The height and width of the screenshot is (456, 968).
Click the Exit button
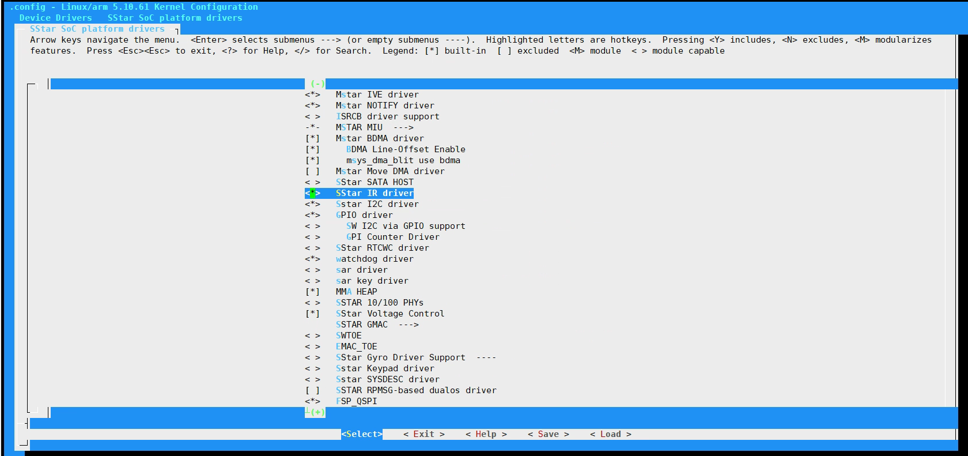click(424, 434)
